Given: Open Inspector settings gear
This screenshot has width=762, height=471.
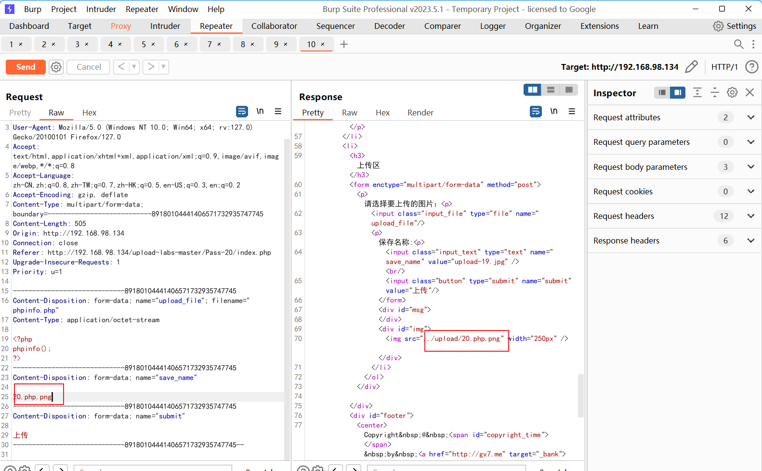Looking at the screenshot, I should pyautogui.click(x=732, y=92).
